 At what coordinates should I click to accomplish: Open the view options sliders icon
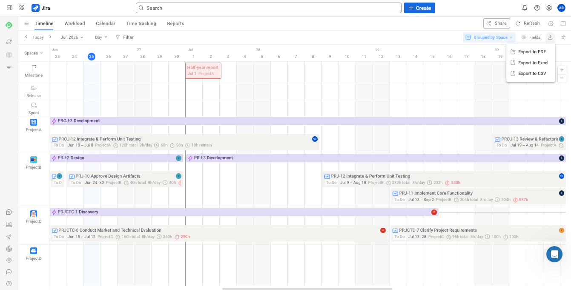click(x=563, y=37)
